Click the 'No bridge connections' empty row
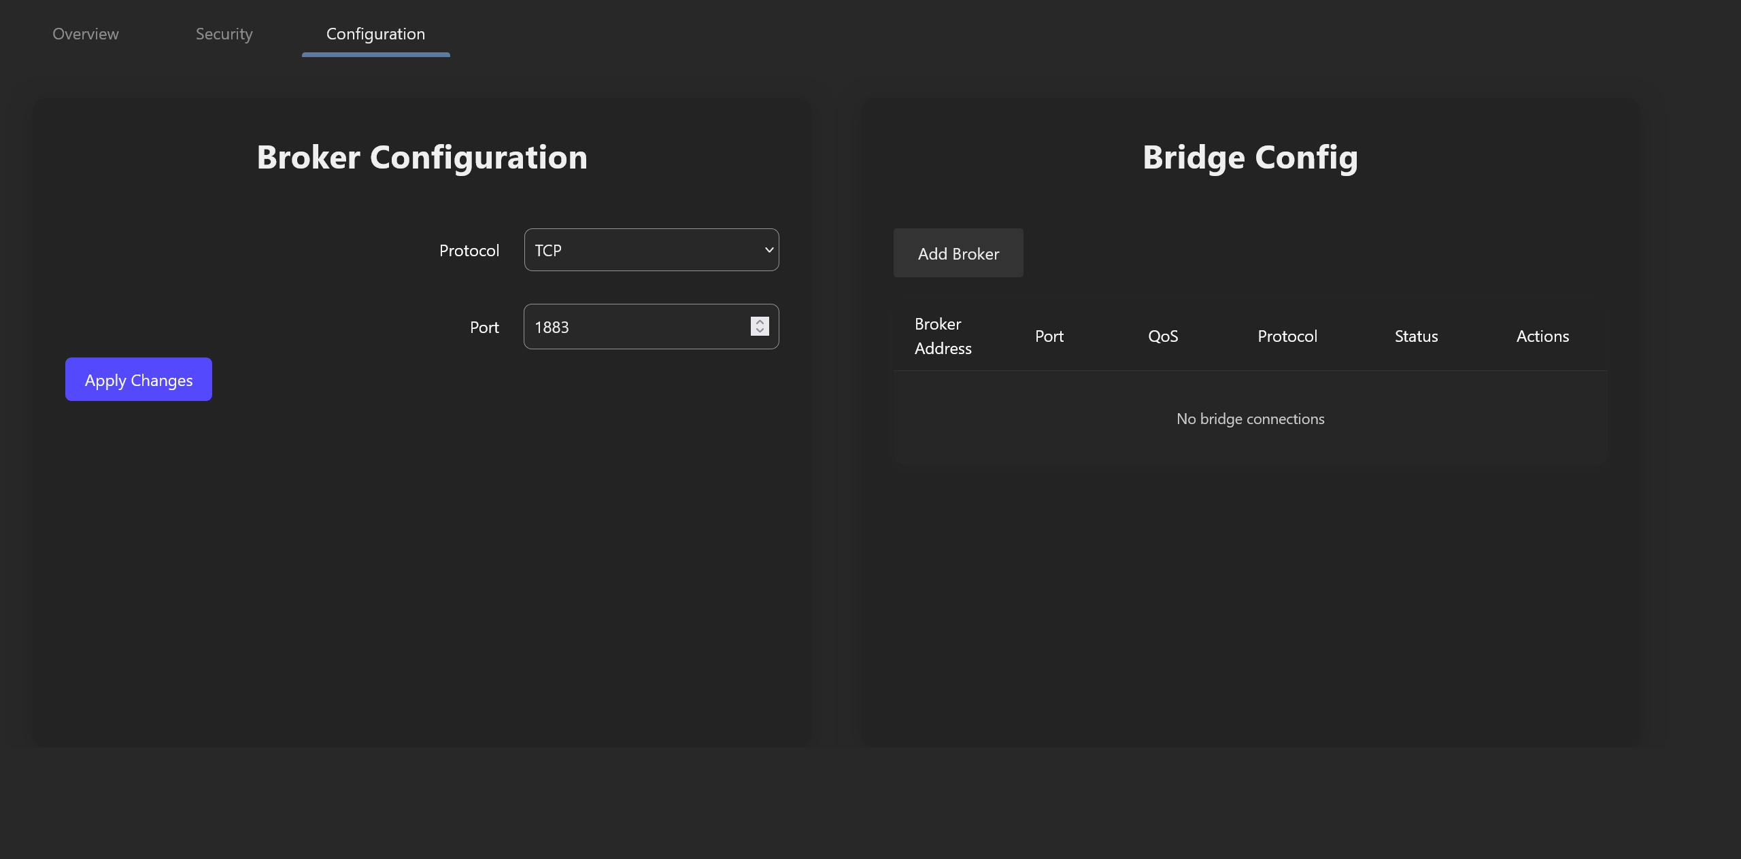Viewport: 1741px width, 859px height. 1250,419
